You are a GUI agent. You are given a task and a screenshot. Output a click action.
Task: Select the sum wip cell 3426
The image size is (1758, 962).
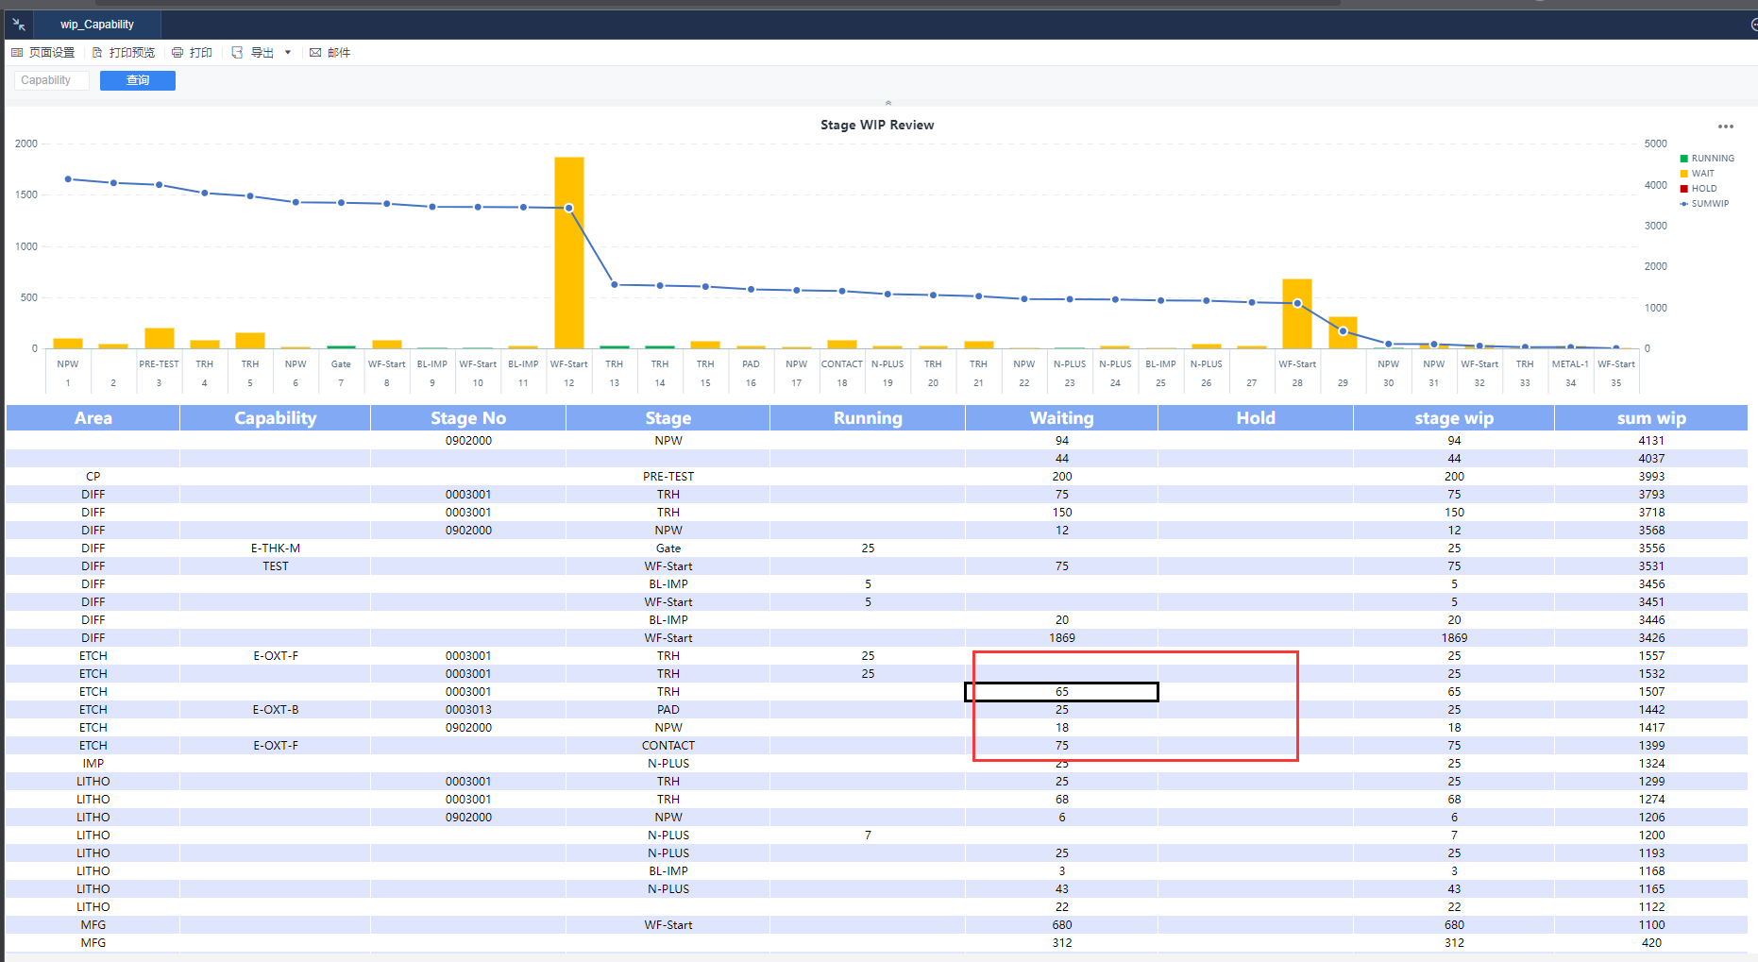1651,638
